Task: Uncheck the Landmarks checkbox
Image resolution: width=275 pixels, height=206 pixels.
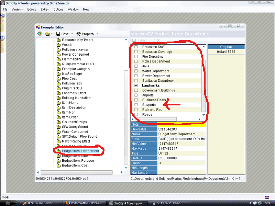Action: click(x=136, y=85)
